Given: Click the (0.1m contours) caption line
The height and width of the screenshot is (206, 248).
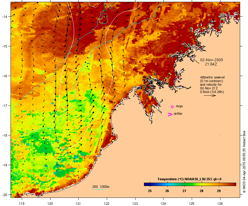Looking at the screenshot, I should point(211,81).
